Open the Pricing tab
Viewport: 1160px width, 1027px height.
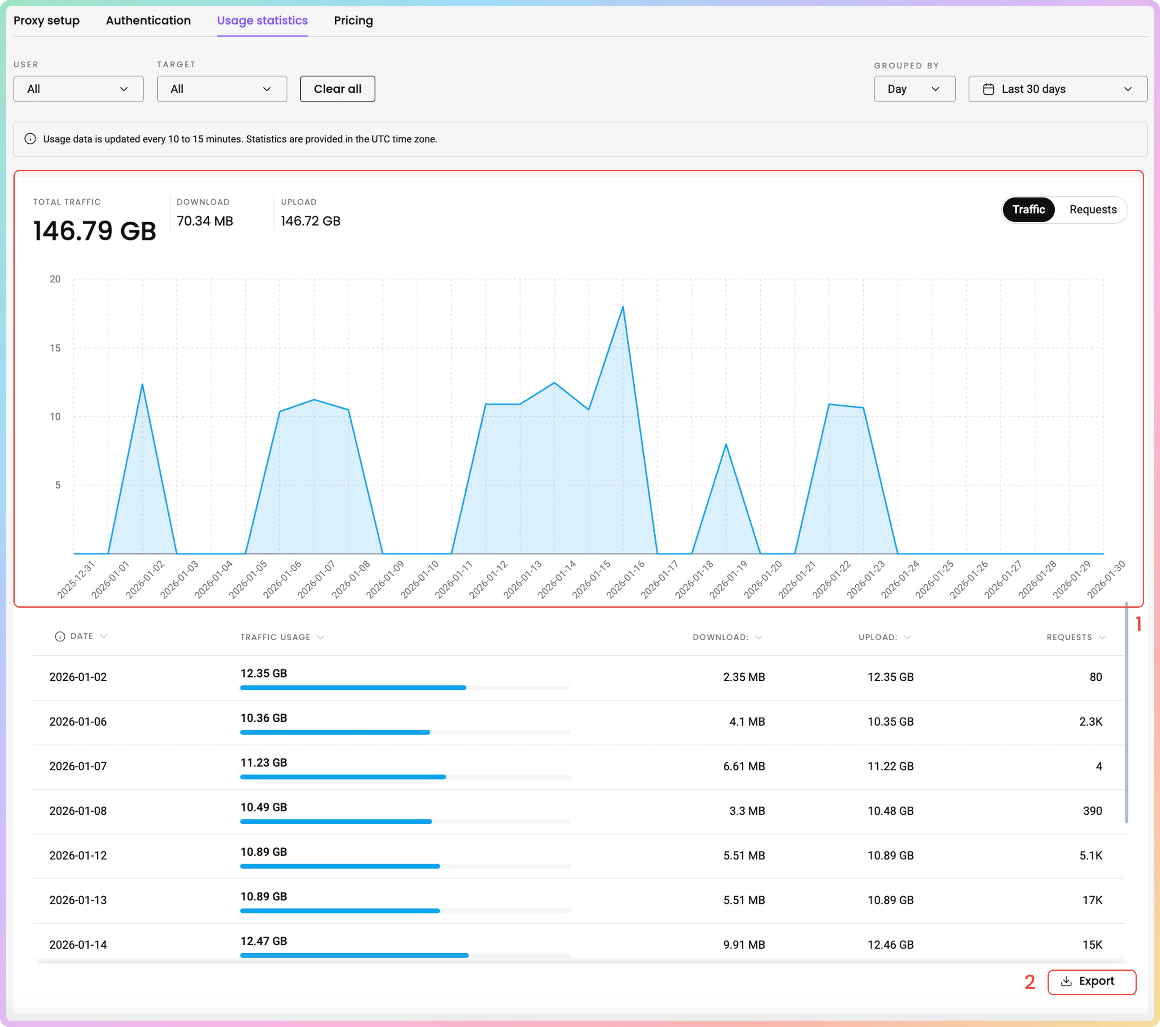(353, 20)
